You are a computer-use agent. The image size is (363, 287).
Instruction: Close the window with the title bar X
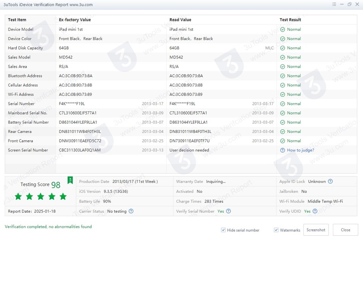(x=357, y=4)
